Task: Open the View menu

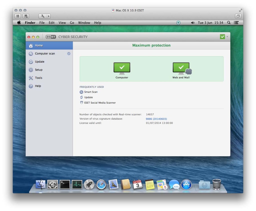Action: point(62,23)
